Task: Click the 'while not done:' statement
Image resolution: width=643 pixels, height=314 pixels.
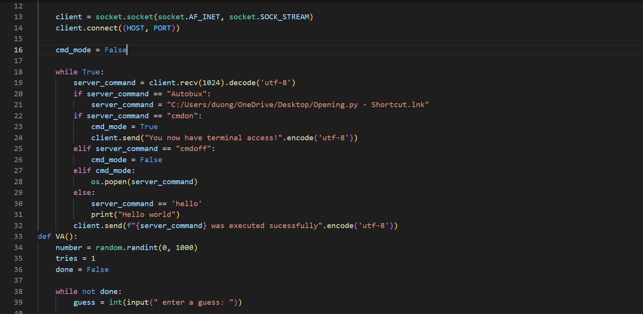Action: [x=89, y=292]
